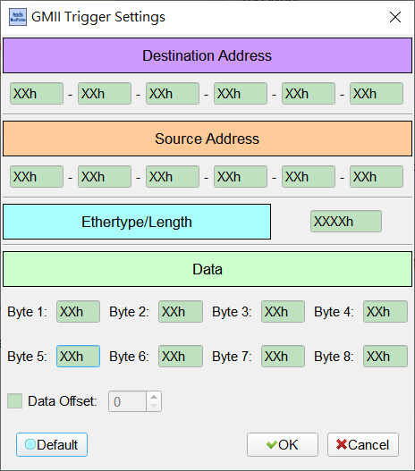415x471 pixels.
Task: Select fourth Source Address byte field
Action: (x=241, y=177)
